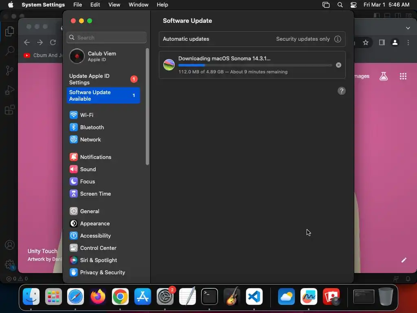Viewport: 417px width, 313px height.
Task: Cancel the macOS Sonoma download
Action: [x=338, y=65]
